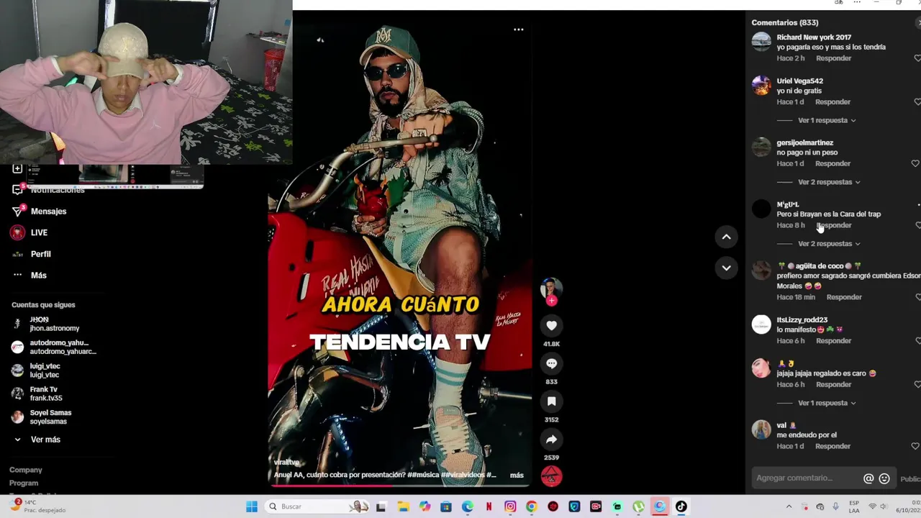This screenshot has width=921, height=518.
Task: Open Google Chrome from the taskbar
Action: tap(531, 506)
